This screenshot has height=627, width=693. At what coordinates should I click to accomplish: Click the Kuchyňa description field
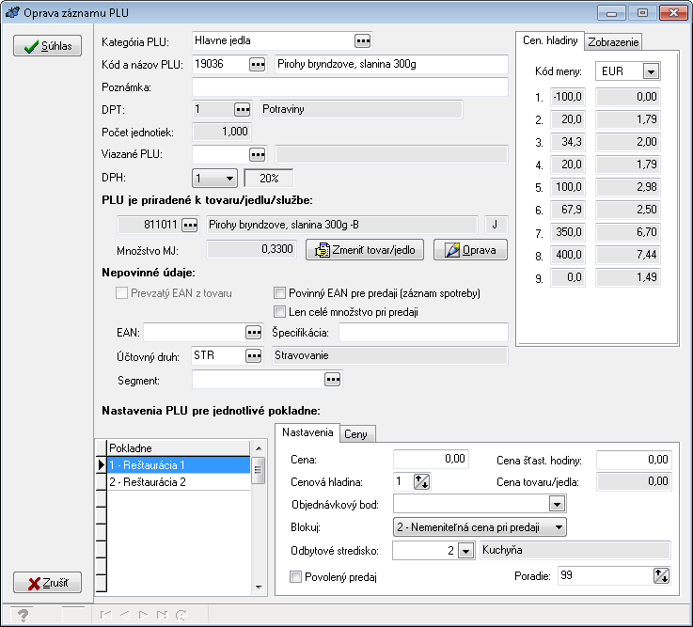[575, 551]
